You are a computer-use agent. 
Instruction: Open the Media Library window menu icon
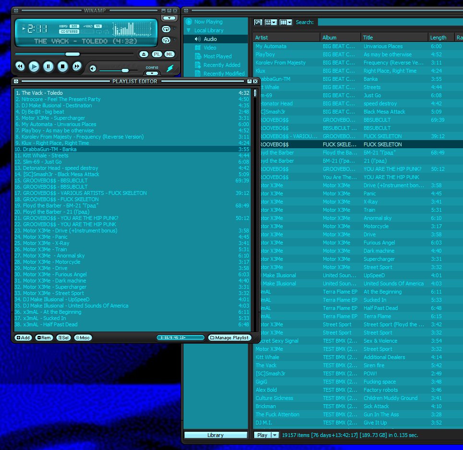point(186,11)
